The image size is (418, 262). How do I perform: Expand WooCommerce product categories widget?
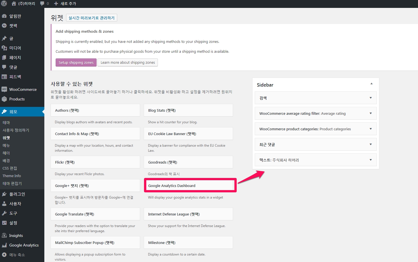click(x=371, y=129)
